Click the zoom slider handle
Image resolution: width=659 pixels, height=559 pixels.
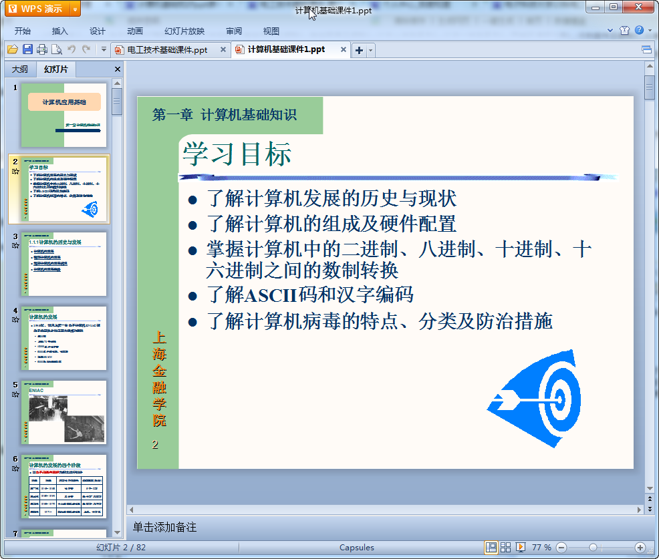coord(593,547)
